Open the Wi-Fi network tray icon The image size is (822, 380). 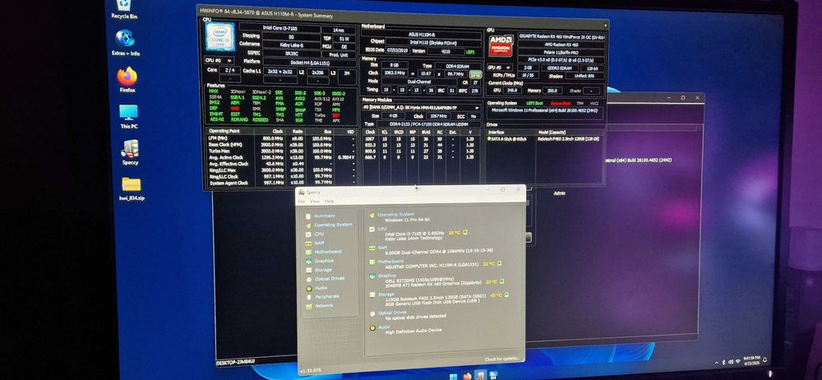(x=737, y=362)
